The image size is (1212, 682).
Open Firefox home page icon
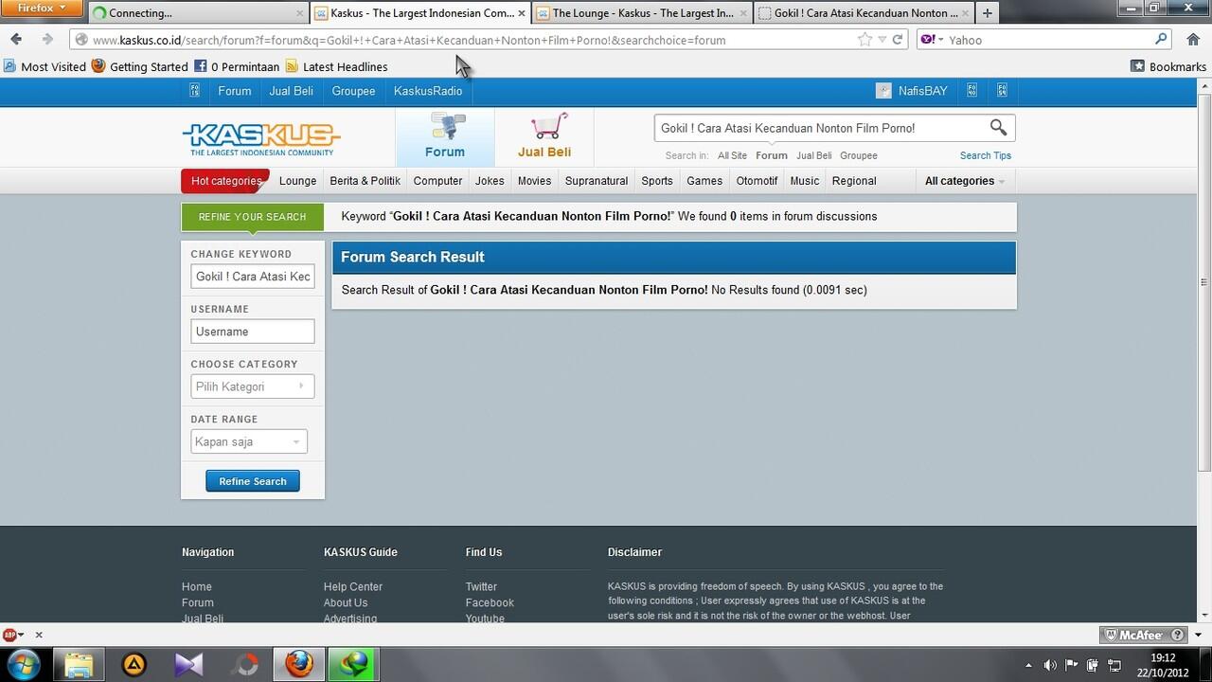[x=1193, y=40]
